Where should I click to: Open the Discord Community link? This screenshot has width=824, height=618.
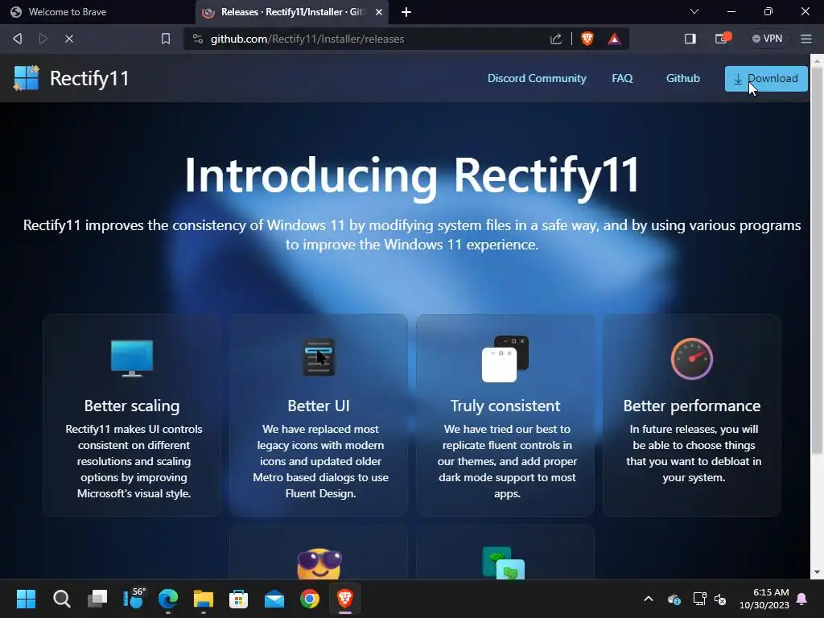[537, 78]
